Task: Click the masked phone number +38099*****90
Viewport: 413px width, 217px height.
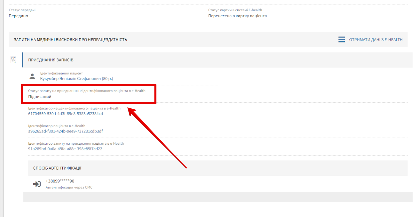Action: (x=60, y=181)
